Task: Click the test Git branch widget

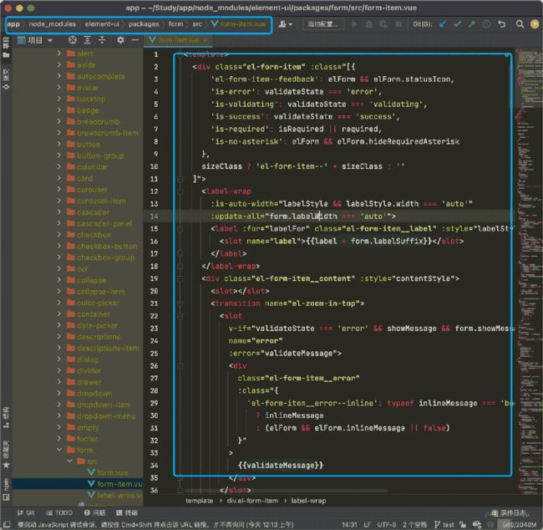Action: click(x=444, y=525)
